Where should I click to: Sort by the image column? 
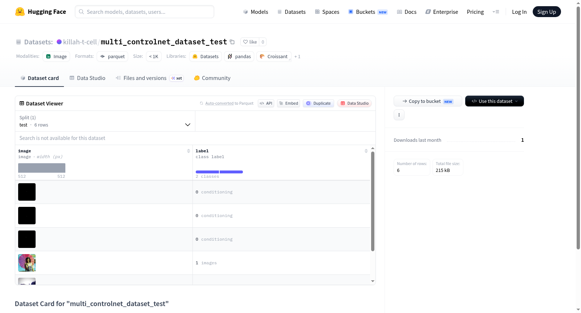(188, 151)
